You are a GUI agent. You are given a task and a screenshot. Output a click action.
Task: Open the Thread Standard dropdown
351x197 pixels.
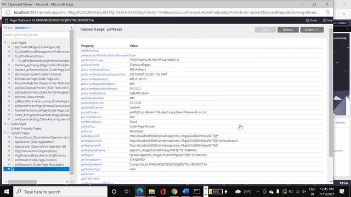tap(22, 28)
